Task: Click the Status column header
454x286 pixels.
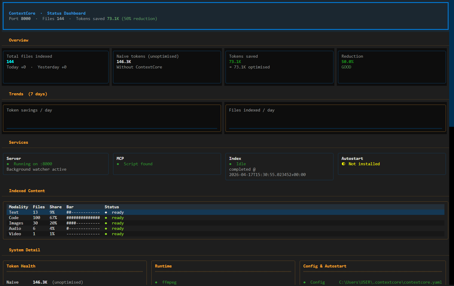Action: click(x=112, y=207)
